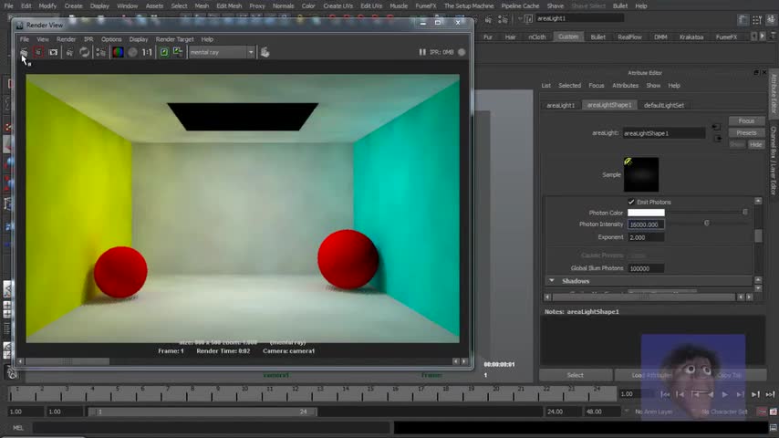Take a snapshot with the camera icon
Image resolution: width=779 pixels, height=438 pixels.
click(x=53, y=52)
